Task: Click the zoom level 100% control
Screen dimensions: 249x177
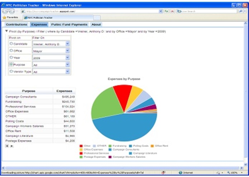Action: tap(235, 173)
